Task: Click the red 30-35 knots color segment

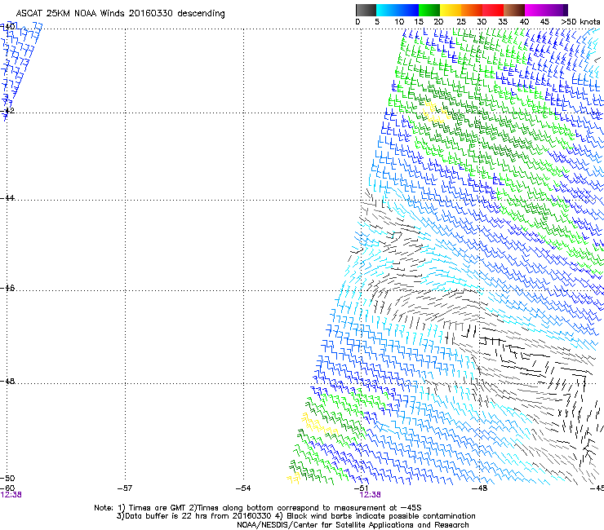Action: coord(493,10)
